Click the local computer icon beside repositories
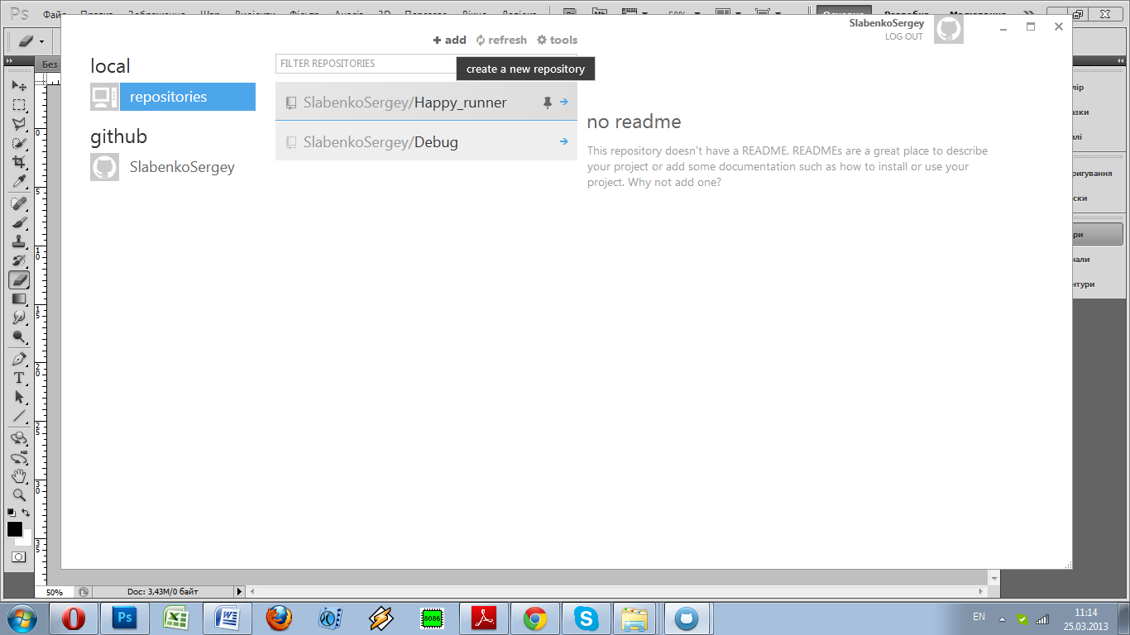This screenshot has height=635, width=1130. pyautogui.click(x=104, y=97)
